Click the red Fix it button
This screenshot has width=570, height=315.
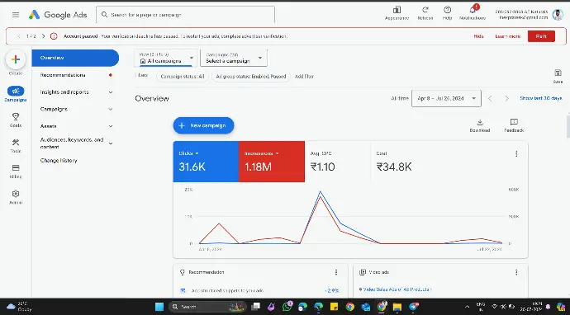tap(541, 36)
